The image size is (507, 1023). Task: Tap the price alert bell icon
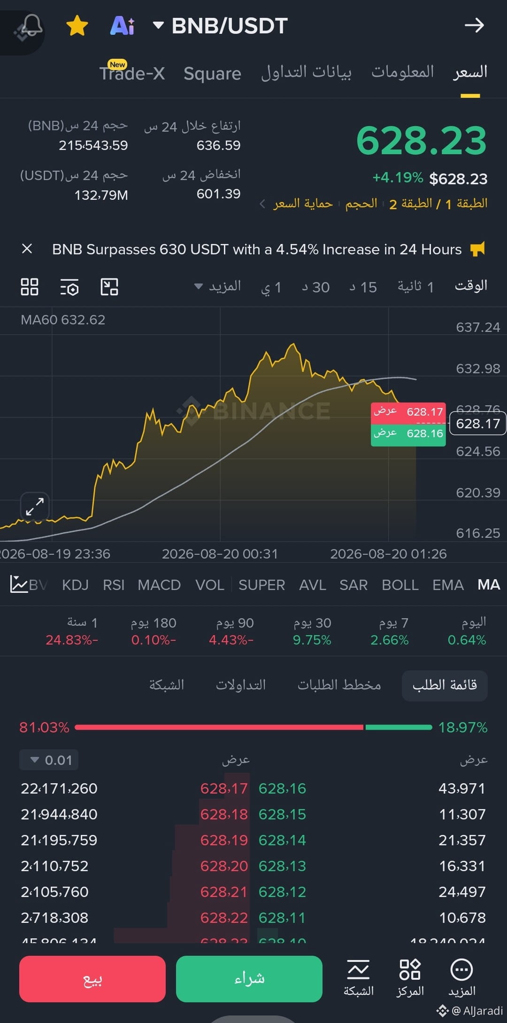(x=31, y=25)
